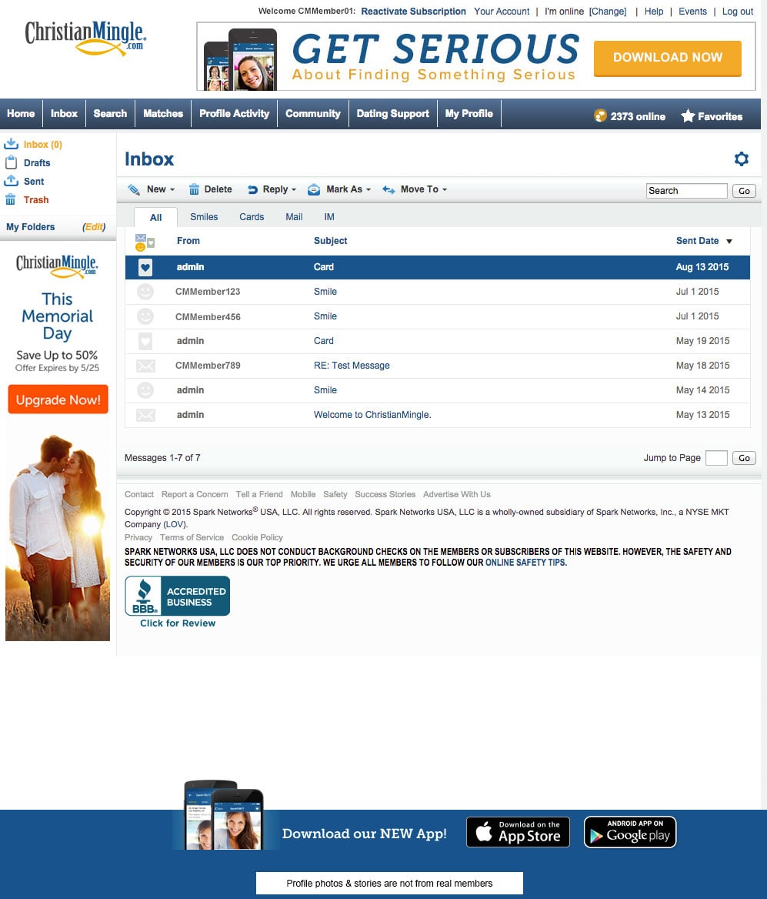
Task: Click the 2373 online people icon
Action: click(600, 115)
